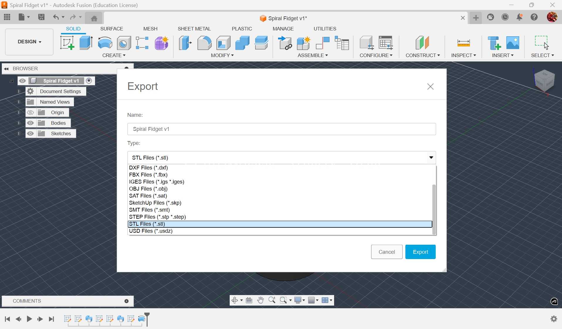
Task: Click the timeline position marker
Action: (x=148, y=319)
